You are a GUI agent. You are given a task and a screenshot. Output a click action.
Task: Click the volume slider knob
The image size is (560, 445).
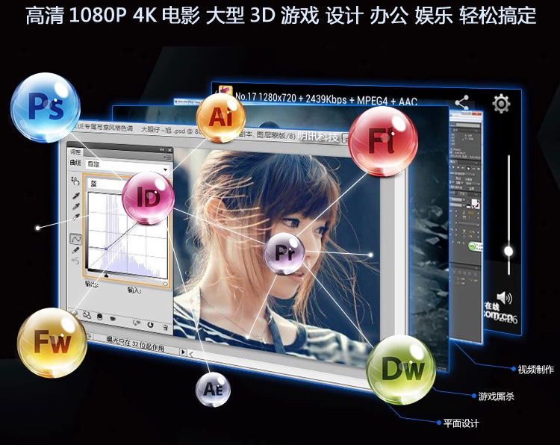(508, 251)
